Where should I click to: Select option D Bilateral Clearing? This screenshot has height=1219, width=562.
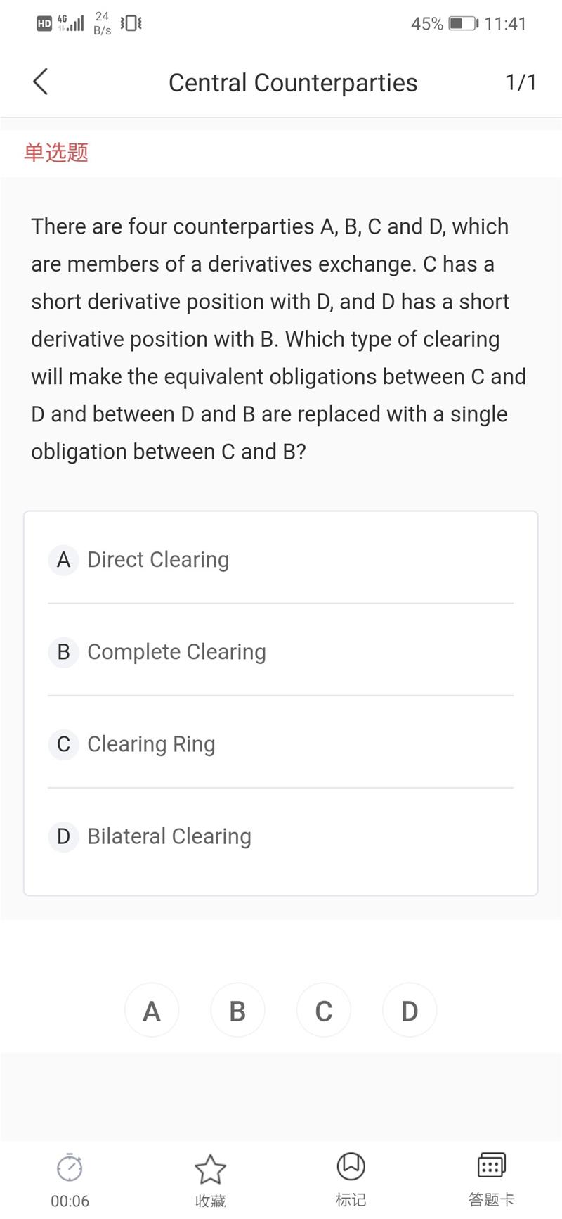[x=169, y=836]
